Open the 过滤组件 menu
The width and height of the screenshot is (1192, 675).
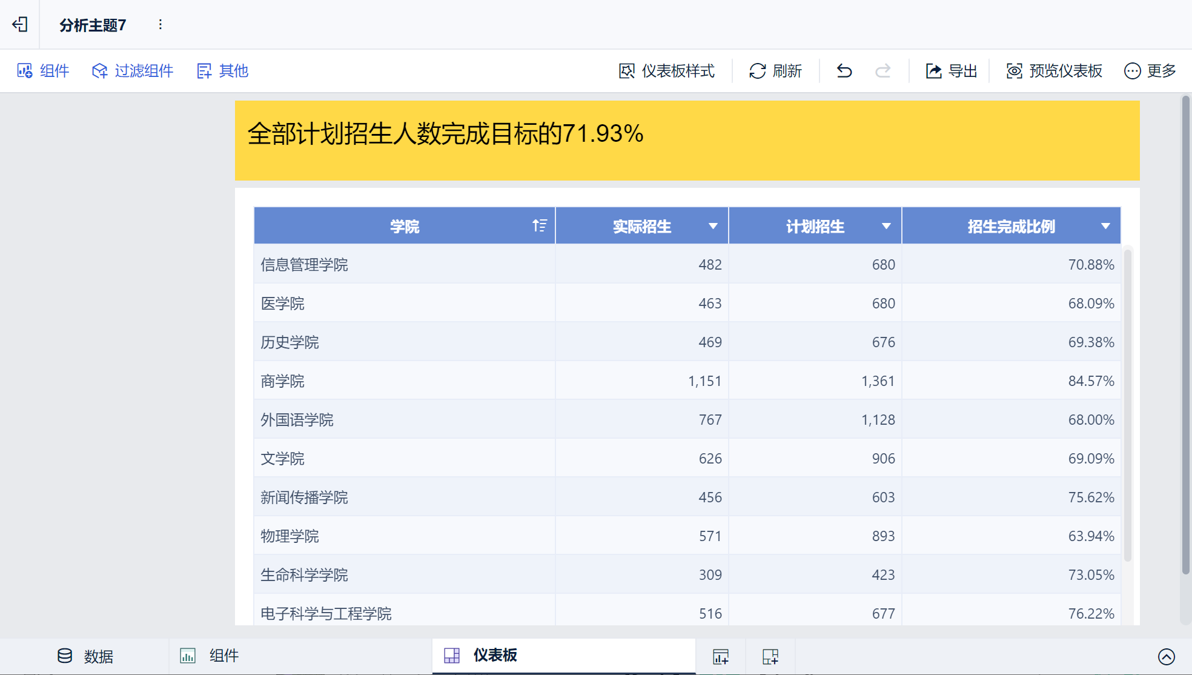[133, 71]
